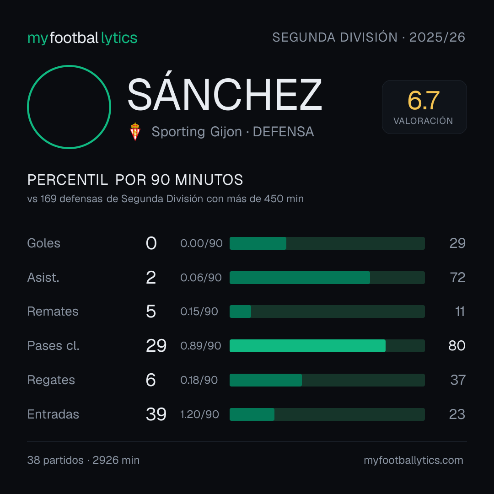This screenshot has height=494, width=494.
Task: Click the Pases cl. percentile value 80
Action: click(x=457, y=346)
